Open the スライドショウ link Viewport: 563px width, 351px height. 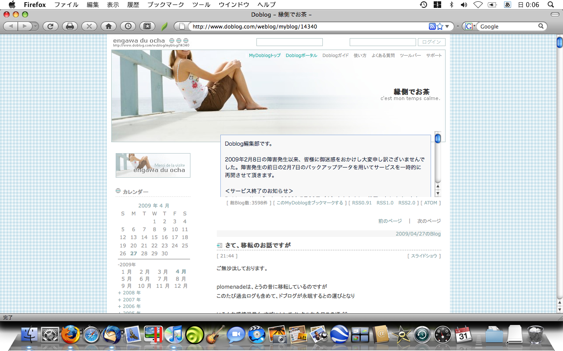coord(424,256)
